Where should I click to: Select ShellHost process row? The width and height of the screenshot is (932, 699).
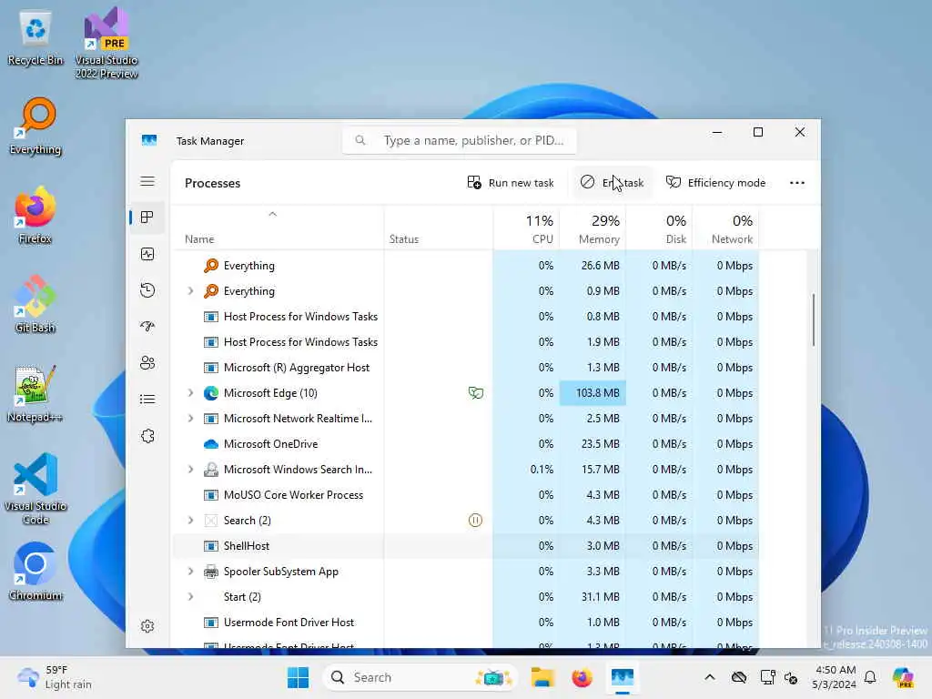[465, 546]
